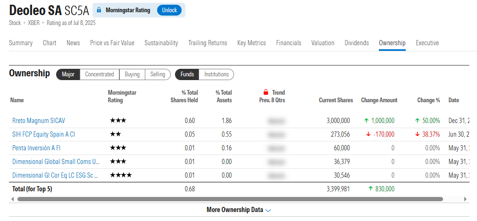Click the right arrow of horizontal scrollbar
The image size is (477, 221).
click(x=465, y=199)
